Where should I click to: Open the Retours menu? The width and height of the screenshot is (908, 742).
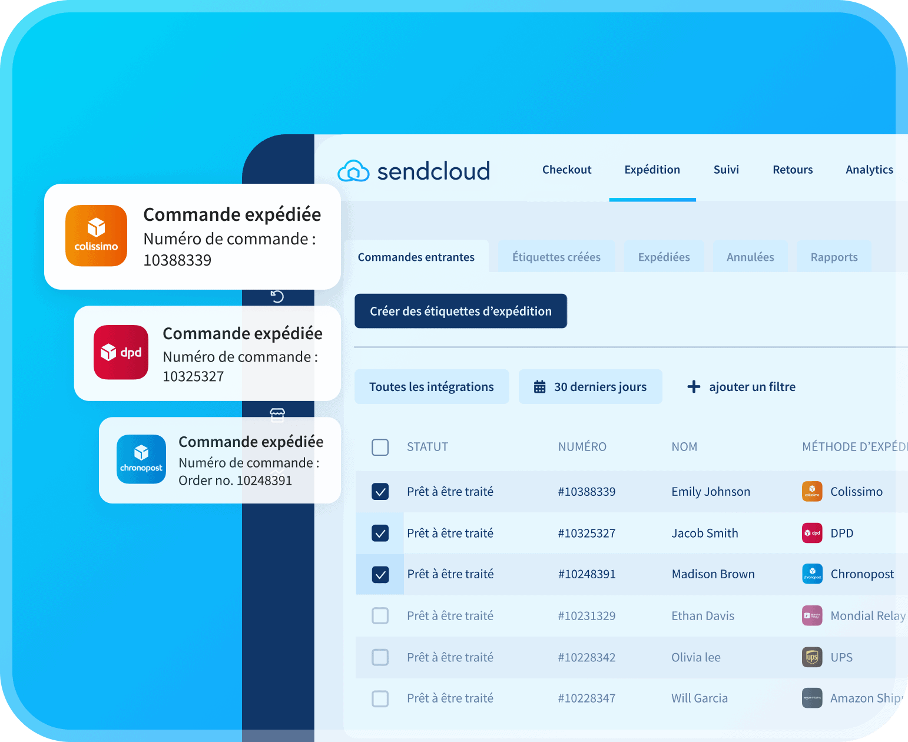793,170
